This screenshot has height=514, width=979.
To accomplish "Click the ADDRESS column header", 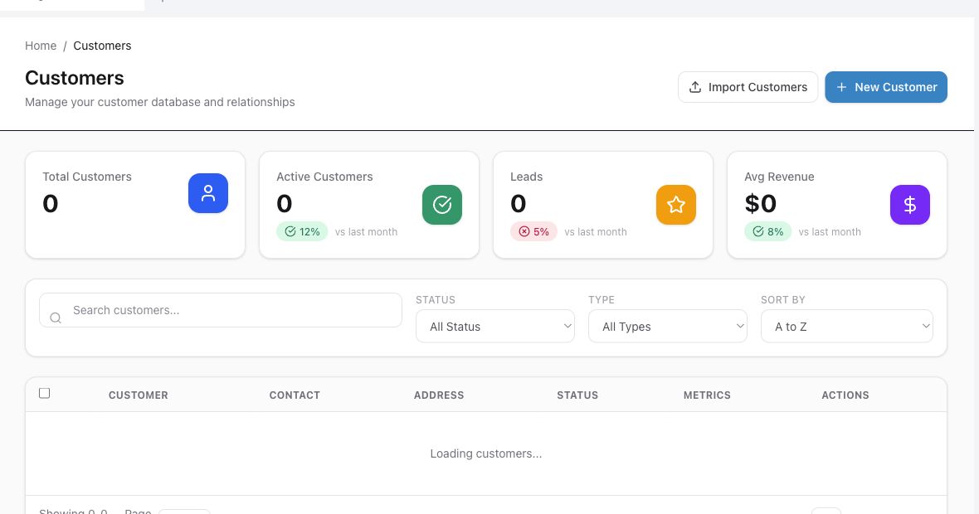I will 439,395.
